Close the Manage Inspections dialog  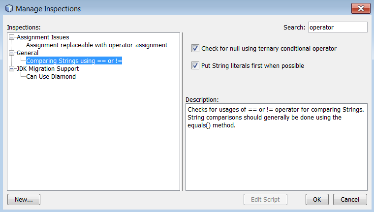tap(361, 8)
